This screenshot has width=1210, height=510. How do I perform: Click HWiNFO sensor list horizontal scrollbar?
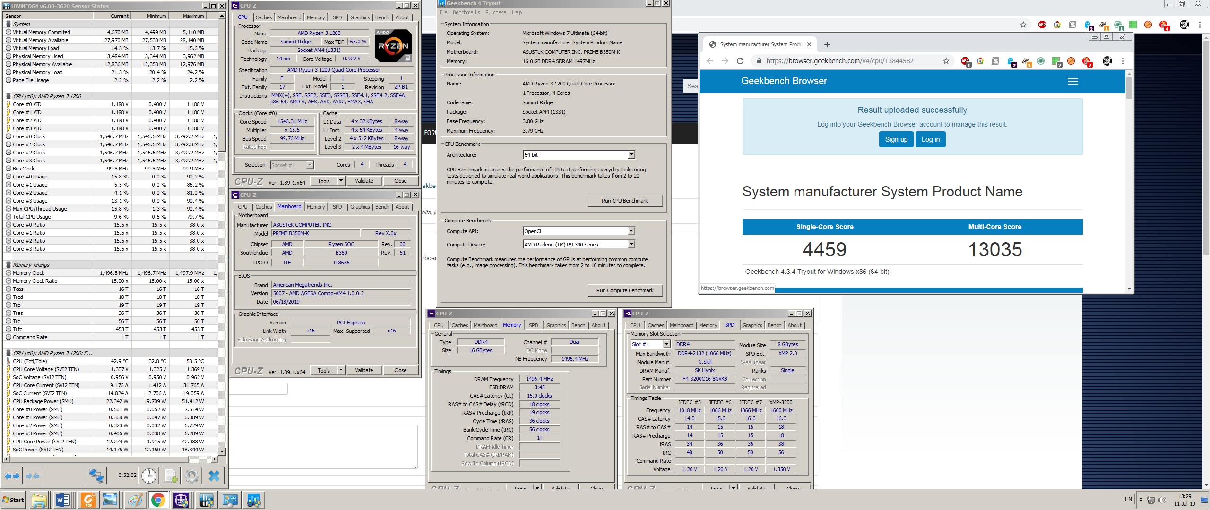pos(110,459)
